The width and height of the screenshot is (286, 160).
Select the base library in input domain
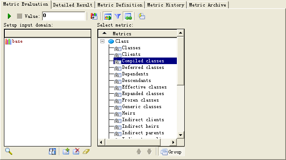point(17,41)
